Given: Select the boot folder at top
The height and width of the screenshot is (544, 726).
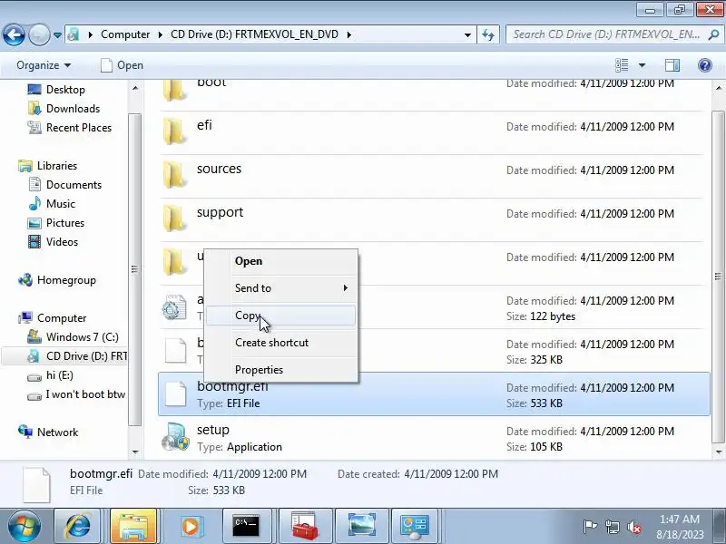Looking at the screenshot, I should coord(174,90).
